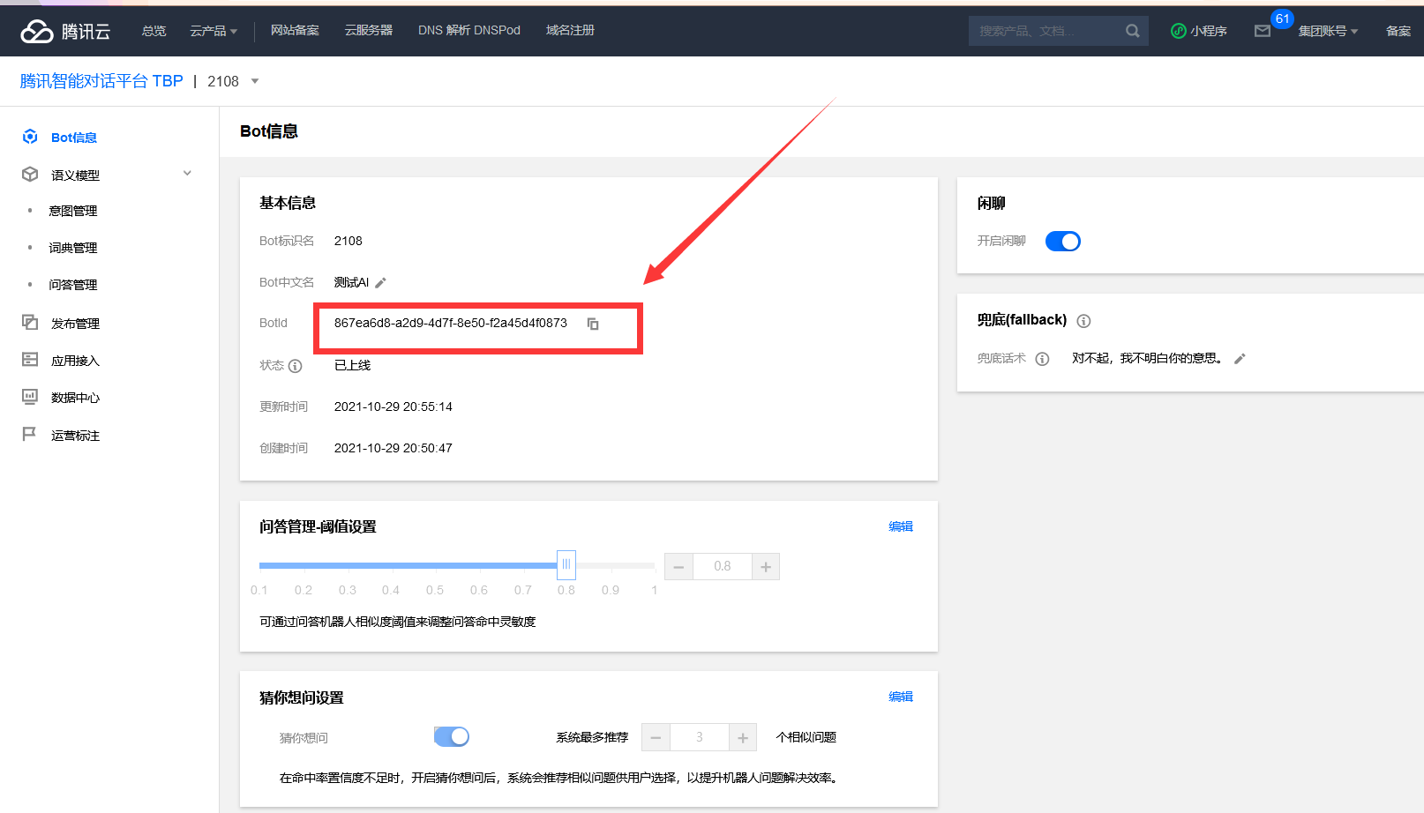Screen dimensions: 1424x813
Task: Click the 已上线 status value
Action: pyautogui.click(x=352, y=365)
